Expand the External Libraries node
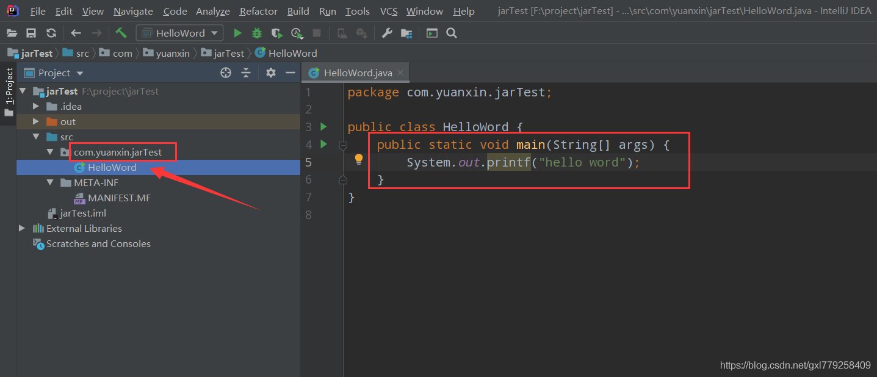 pos(22,228)
